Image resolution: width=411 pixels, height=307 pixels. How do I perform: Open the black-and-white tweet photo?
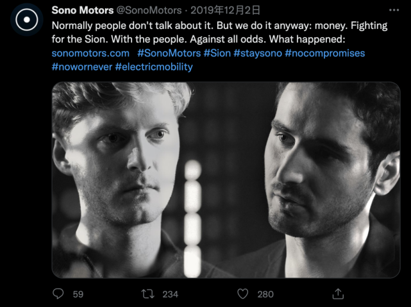pos(226,180)
